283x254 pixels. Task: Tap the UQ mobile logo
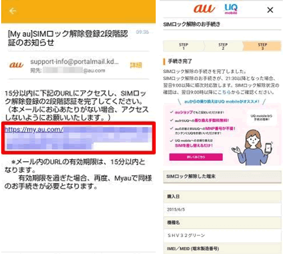tap(231, 9)
